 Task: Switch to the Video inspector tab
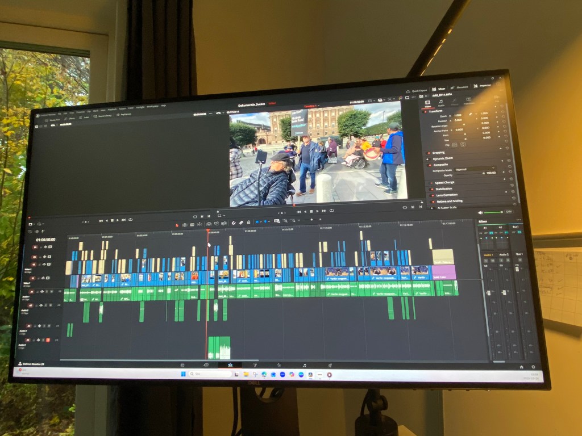[x=427, y=103]
